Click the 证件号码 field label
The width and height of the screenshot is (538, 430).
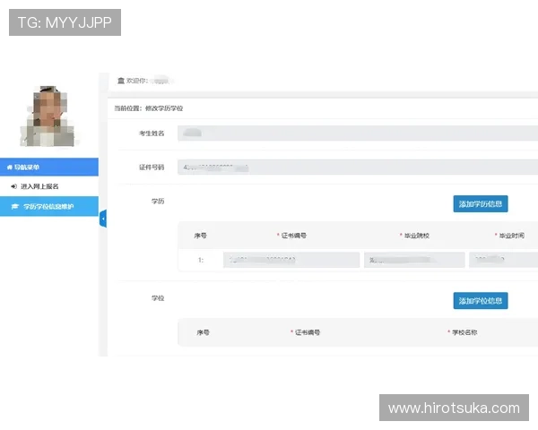tap(152, 168)
